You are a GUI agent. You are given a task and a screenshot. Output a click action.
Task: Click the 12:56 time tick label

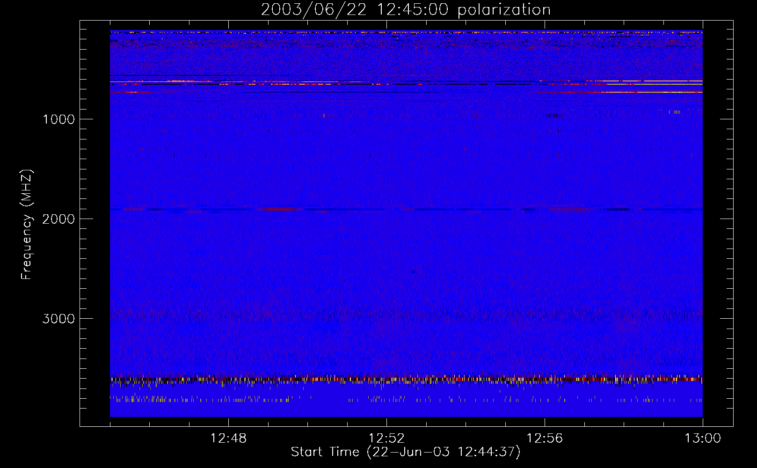545,439
